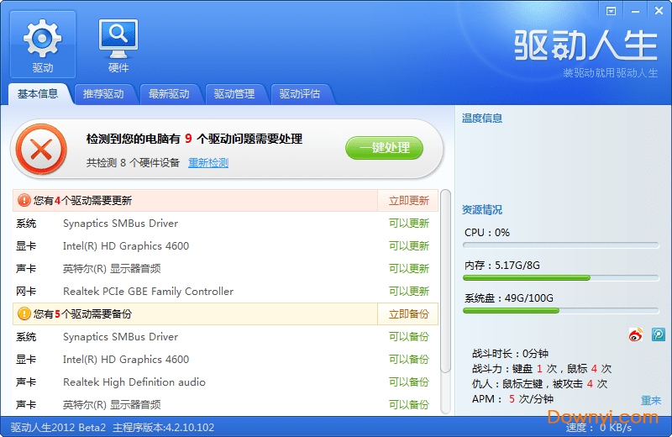
Task: Click the Weibo share icon
Action: [636, 334]
